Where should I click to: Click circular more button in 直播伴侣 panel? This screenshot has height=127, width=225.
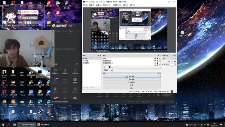pos(77,64)
